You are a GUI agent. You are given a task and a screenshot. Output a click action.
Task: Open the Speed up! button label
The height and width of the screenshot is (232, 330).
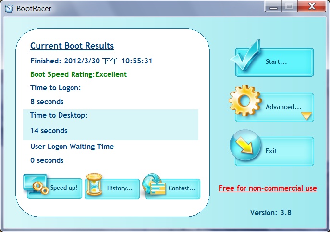click(x=64, y=188)
